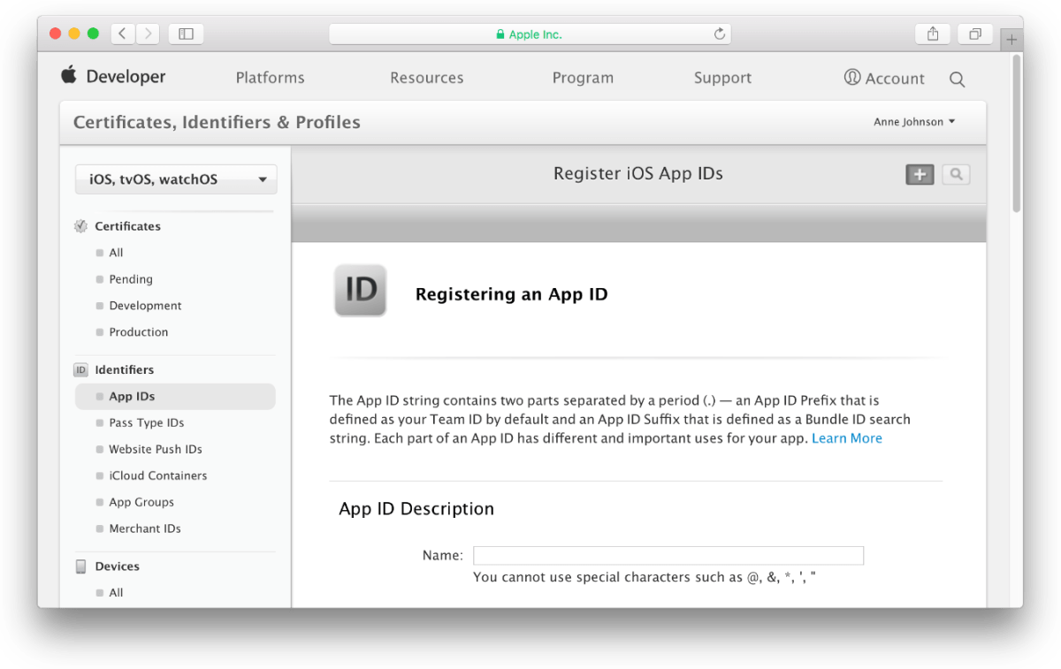Show the Safari tab overview
Viewport: 1061px width, 669px height.
point(974,34)
